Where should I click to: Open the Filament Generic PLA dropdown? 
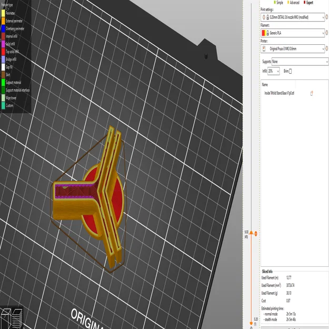(293, 33)
